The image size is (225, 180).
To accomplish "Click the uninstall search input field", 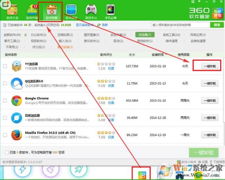I will (x=180, y=25).
